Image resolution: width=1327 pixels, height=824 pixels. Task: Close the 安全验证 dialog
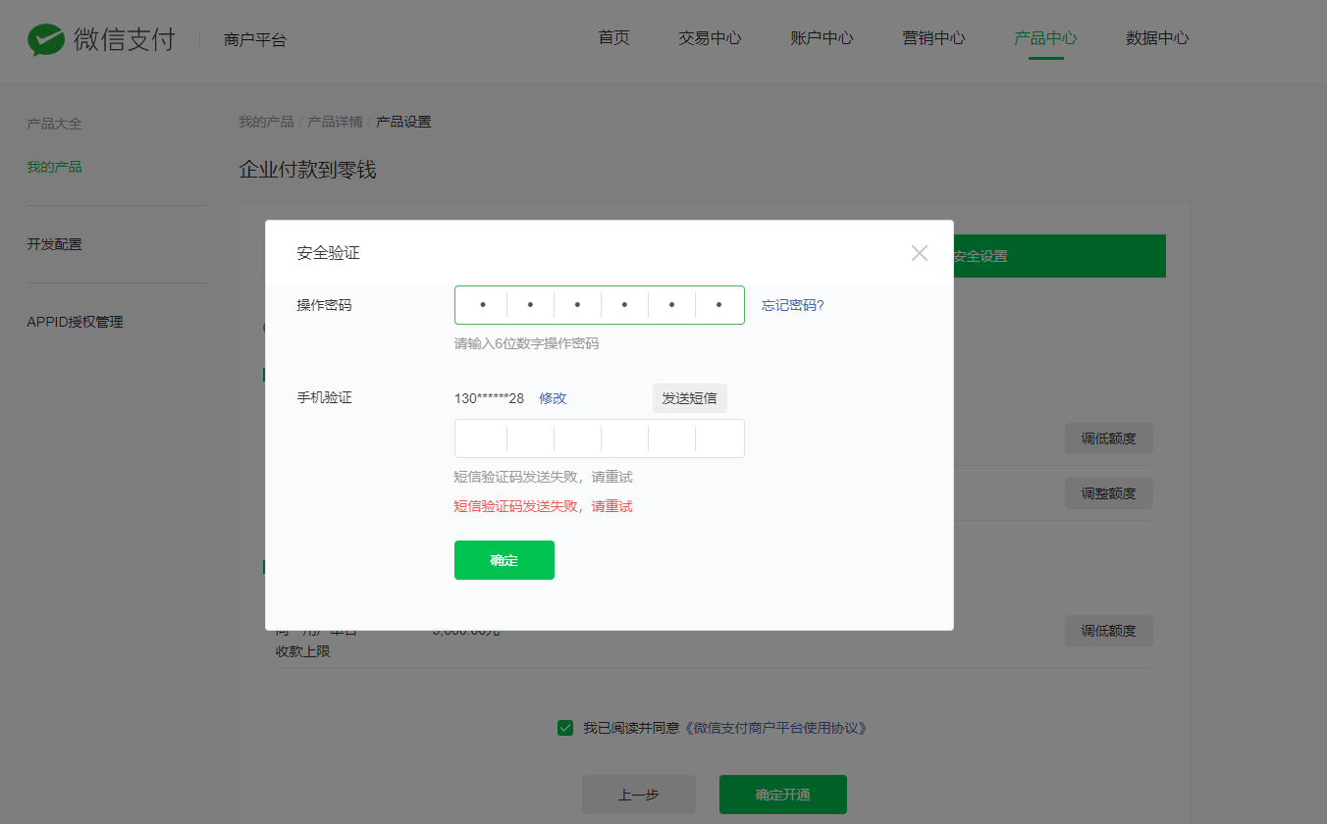[920, 253]
